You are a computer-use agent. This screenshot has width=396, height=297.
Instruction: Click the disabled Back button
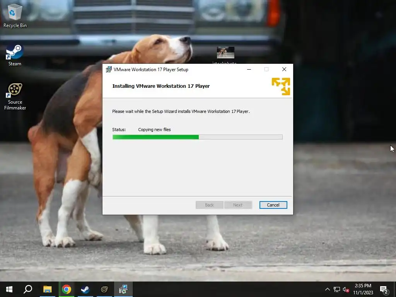click(x=209, y=205)
